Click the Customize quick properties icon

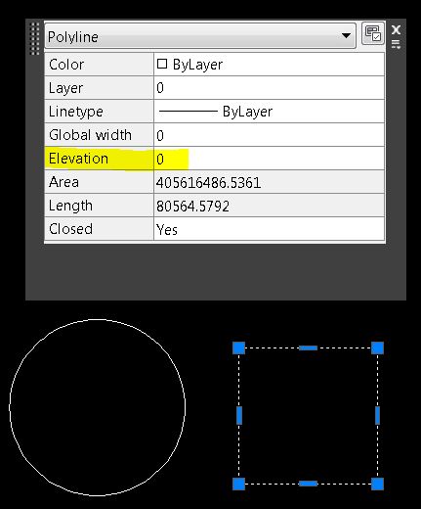[373, 33]
